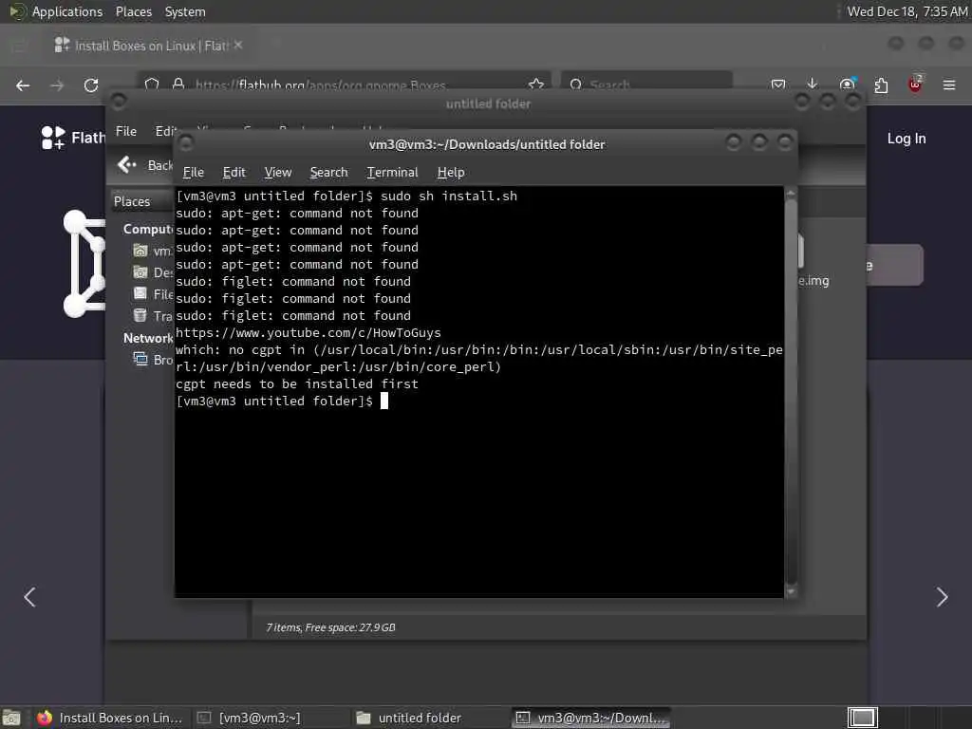
Task: Click the file manager window menu button at title-bar left
Action: pyautogui.click(x=119, y=101)
